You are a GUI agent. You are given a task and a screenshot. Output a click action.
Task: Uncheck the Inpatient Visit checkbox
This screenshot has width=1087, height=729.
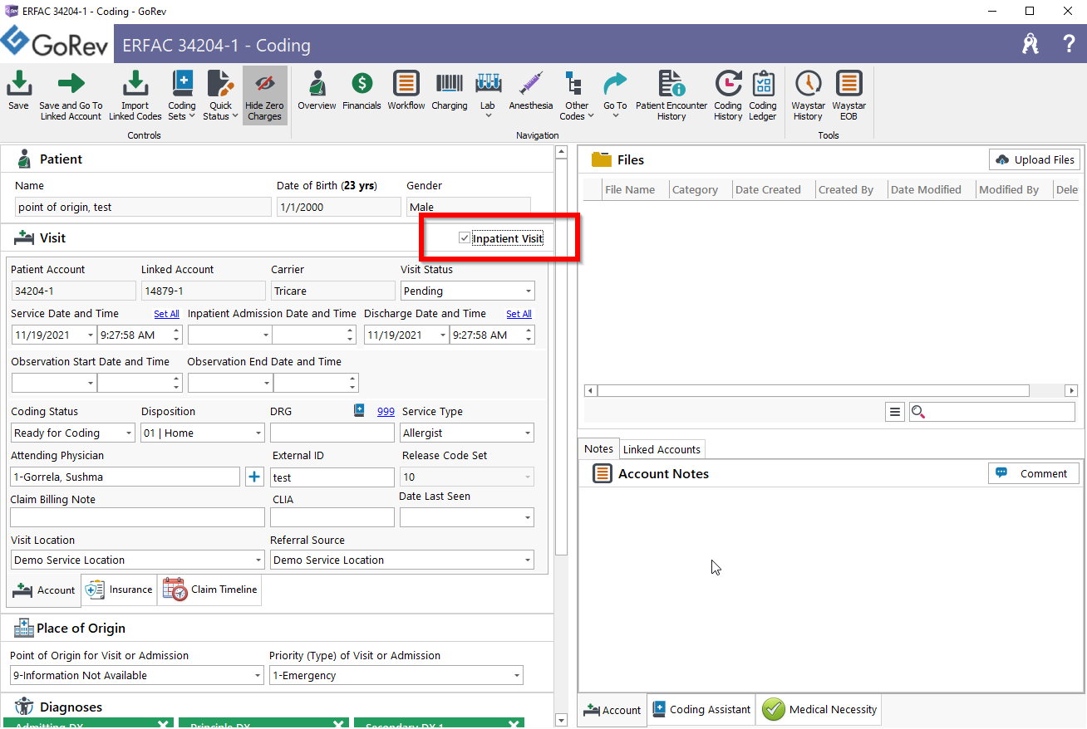point(464,238)
